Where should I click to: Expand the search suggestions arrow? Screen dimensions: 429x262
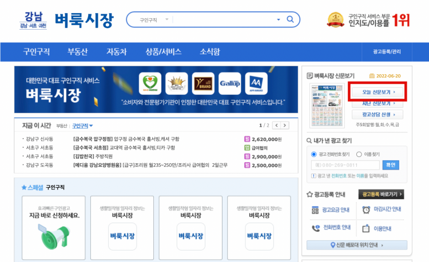coord(279,19)
